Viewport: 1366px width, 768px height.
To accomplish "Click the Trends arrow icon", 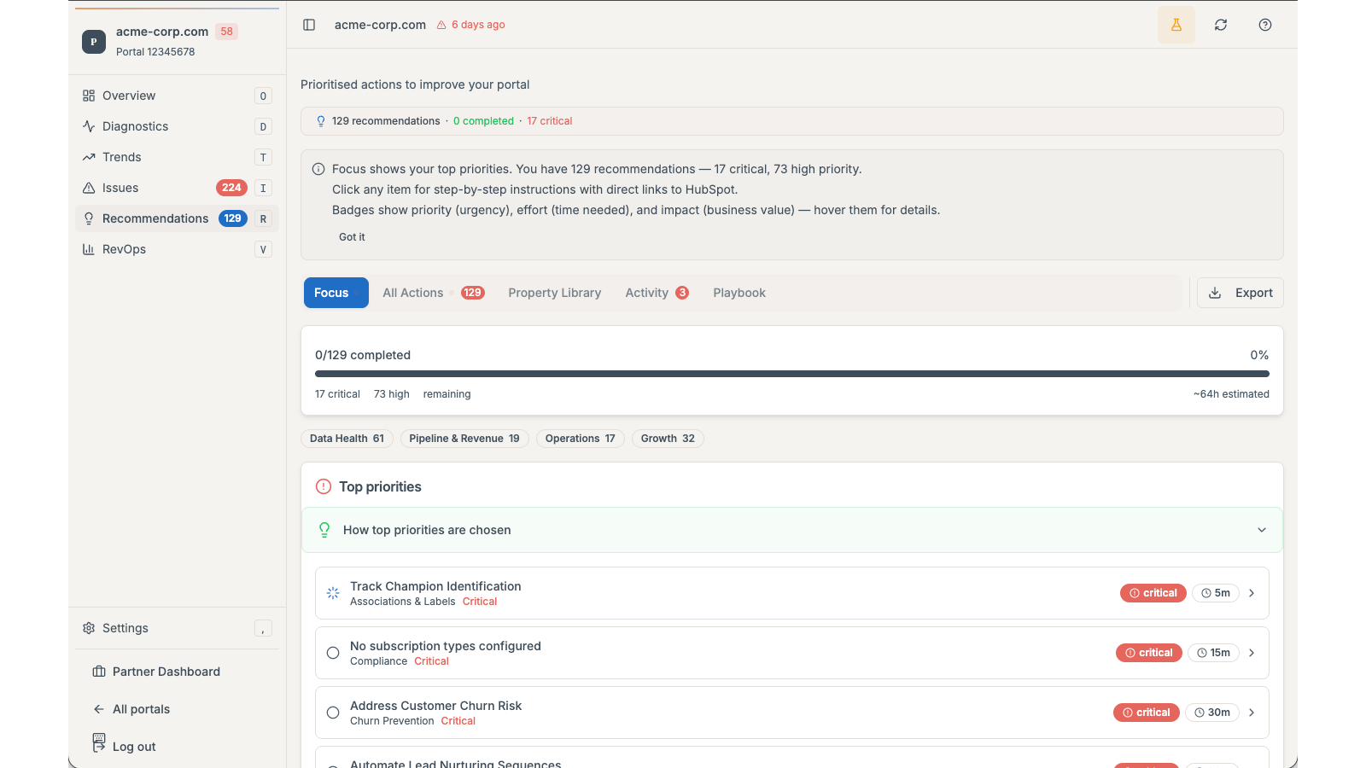I will (89, 157).
